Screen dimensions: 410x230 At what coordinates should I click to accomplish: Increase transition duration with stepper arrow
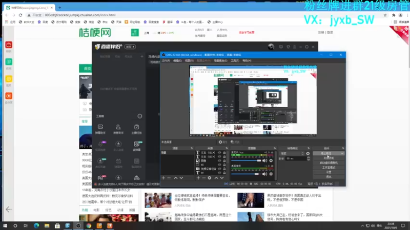[x=309, y=157]
